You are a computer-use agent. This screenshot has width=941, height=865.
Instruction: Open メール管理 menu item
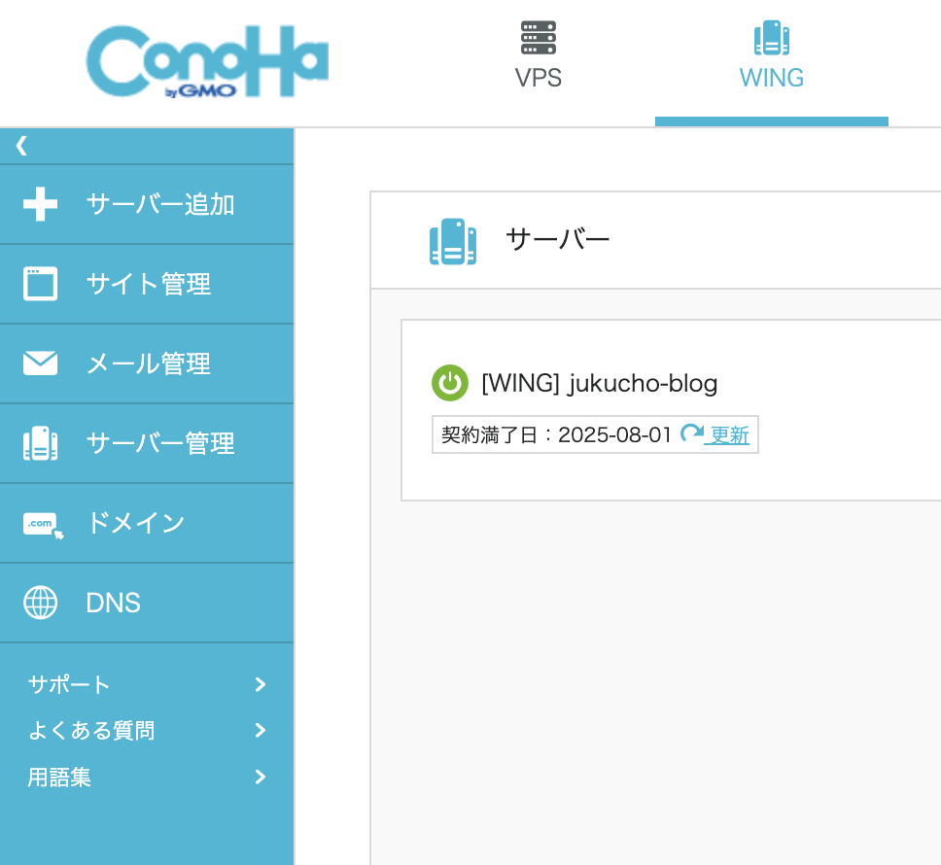(147, 364)
